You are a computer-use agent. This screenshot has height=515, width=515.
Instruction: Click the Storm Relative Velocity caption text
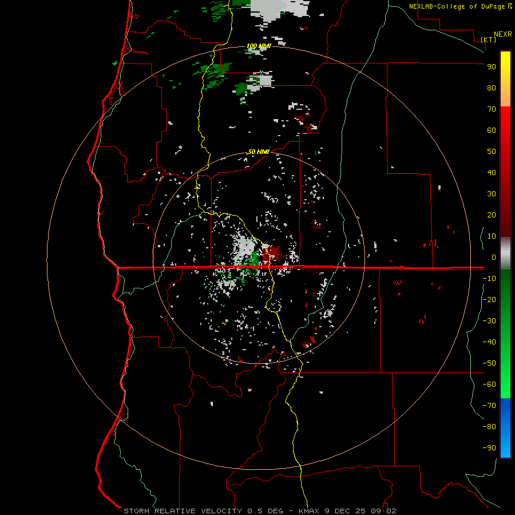tap(260, 511)
